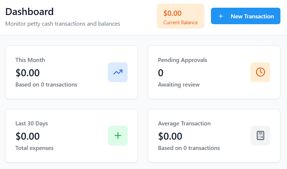Click 'Based on 0 transactions' under This Month
Viewport: 287px width, 169px height.
tap(46, 85)
